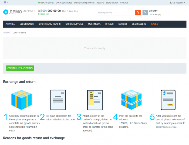Image resolution: width=189 pixels, height=145 pixels.
Task: Open MY CART summary
Action: pyautogui.click(x=153, y=11)
